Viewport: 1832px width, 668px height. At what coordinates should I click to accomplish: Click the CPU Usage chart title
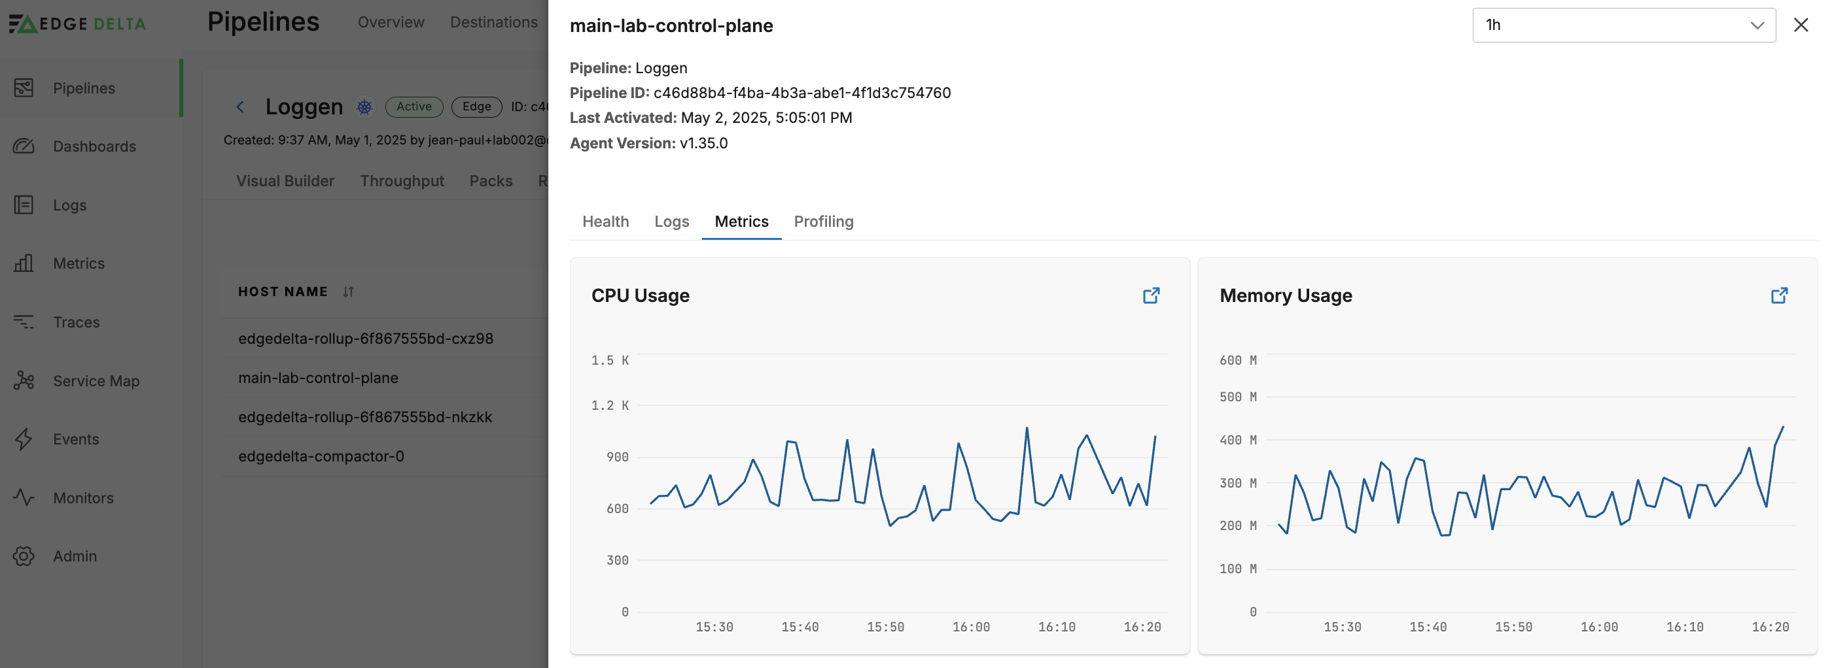640,295
